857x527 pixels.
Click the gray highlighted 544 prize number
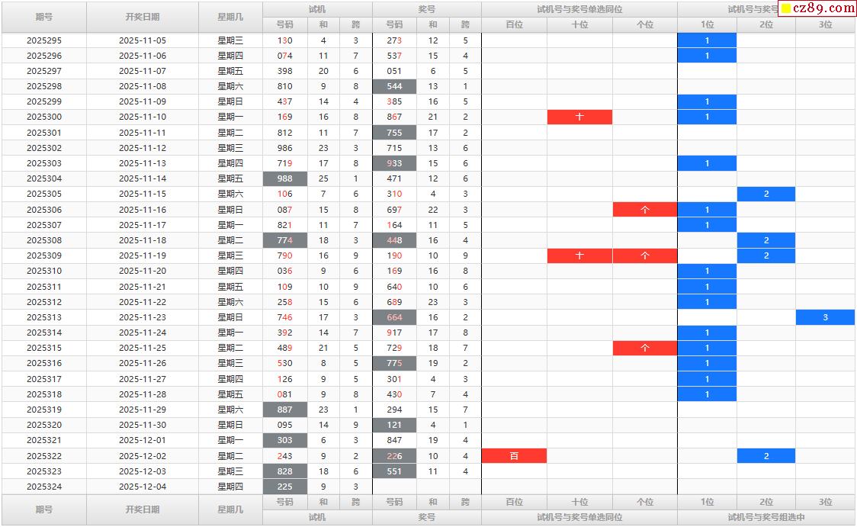[394, 86]
